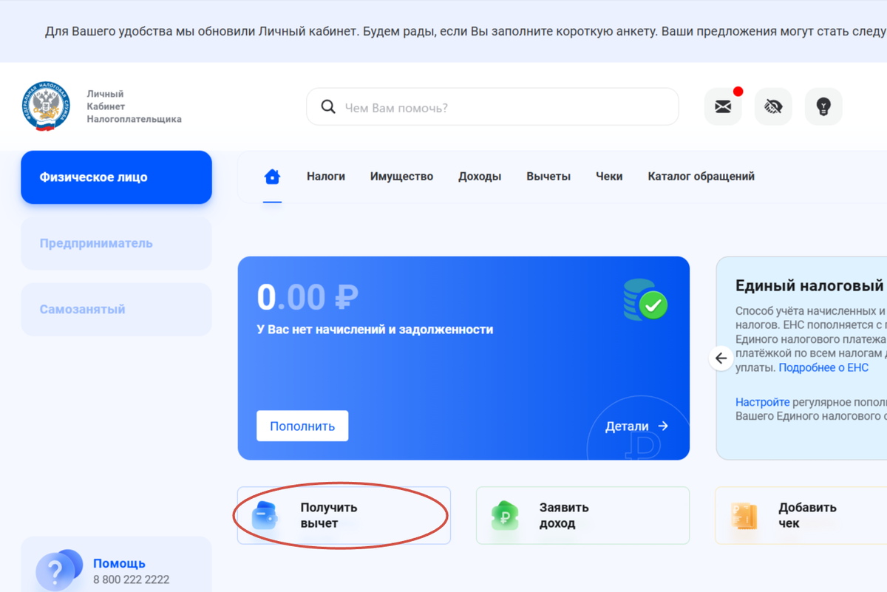Click the survey announcement banner text
The width and height of the screenshot is (887, 592).
coord(466,32)
